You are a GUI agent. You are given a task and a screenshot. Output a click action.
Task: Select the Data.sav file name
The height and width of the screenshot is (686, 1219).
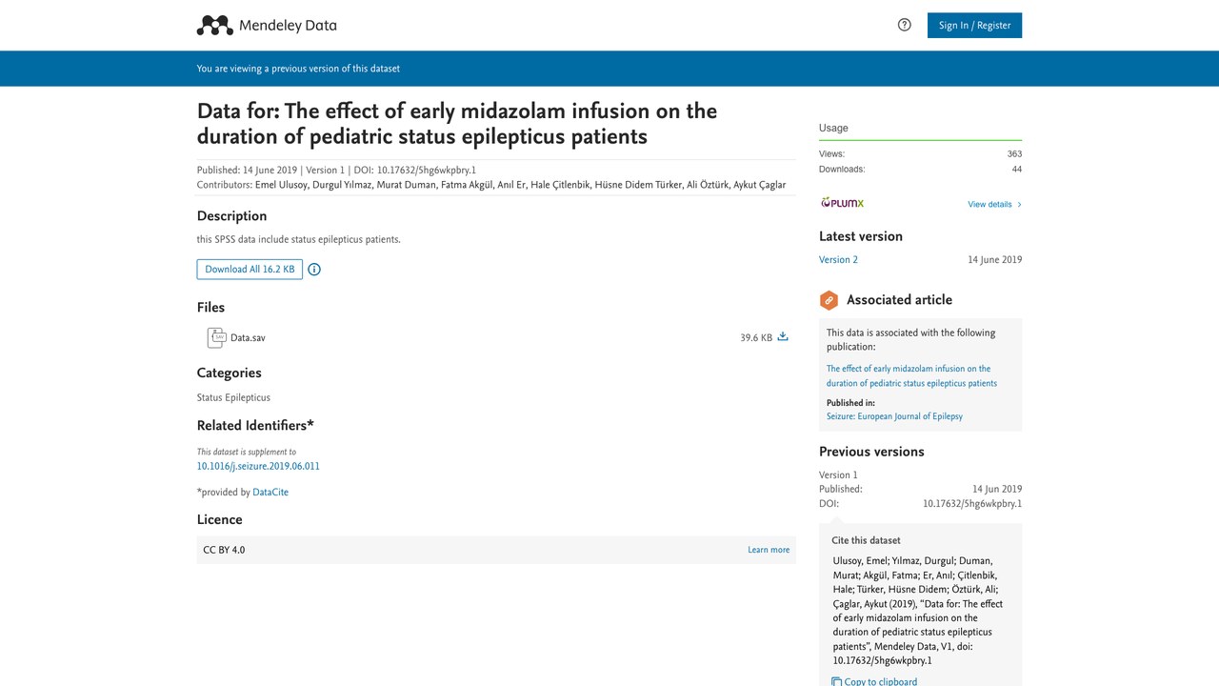(248, 338)
